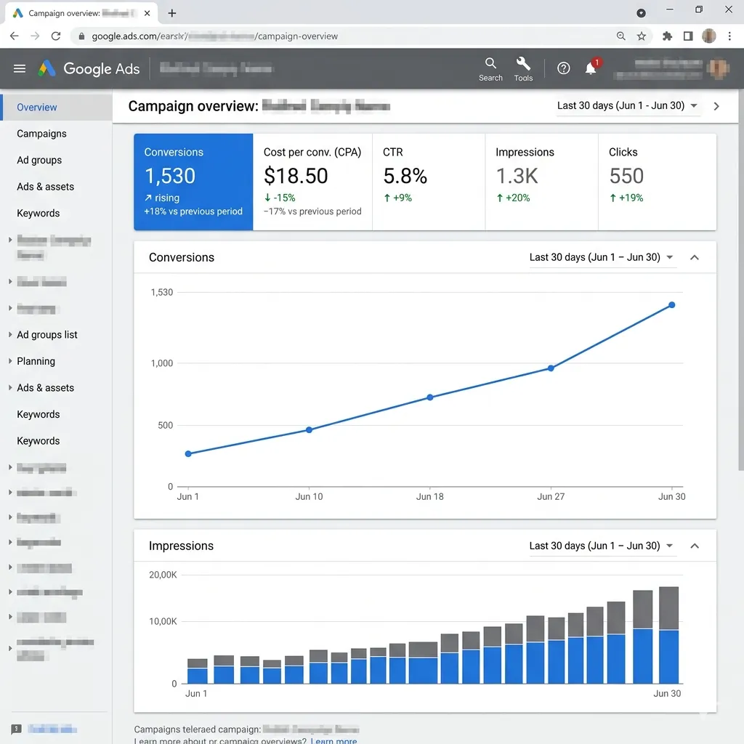The image size is (744, 744).
Task: Click the 'Ad groups list' label
Action: 47,334
